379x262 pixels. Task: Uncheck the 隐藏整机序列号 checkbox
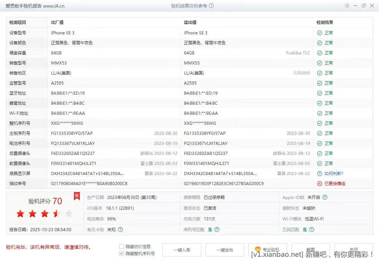click(x=121, y=253)
